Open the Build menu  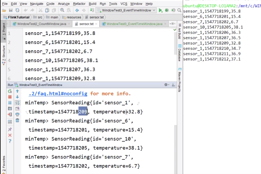(x=92, y=4)
